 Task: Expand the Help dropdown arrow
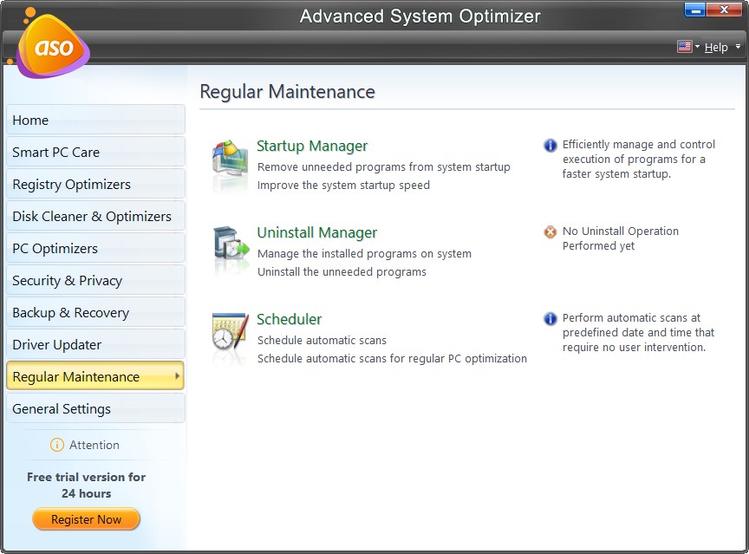(738, 47)
